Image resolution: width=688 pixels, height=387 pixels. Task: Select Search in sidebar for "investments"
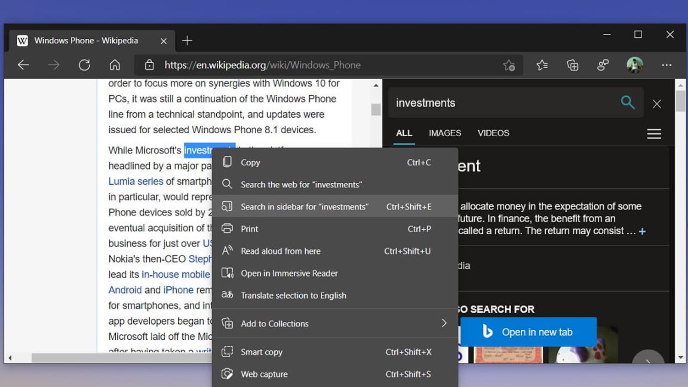tap(335, 207)
